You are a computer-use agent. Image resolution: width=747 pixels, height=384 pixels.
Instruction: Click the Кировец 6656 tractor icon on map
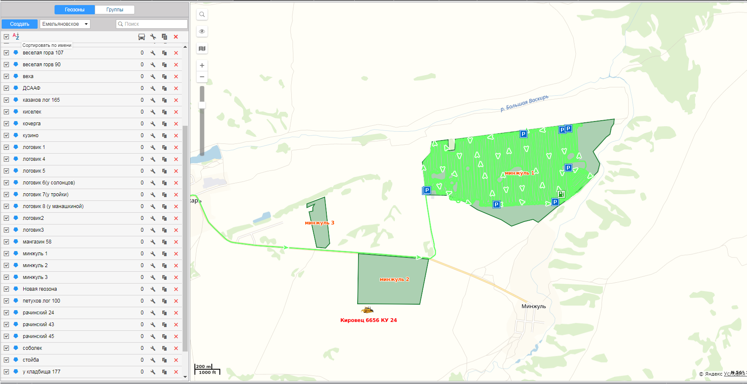[367, 310]
